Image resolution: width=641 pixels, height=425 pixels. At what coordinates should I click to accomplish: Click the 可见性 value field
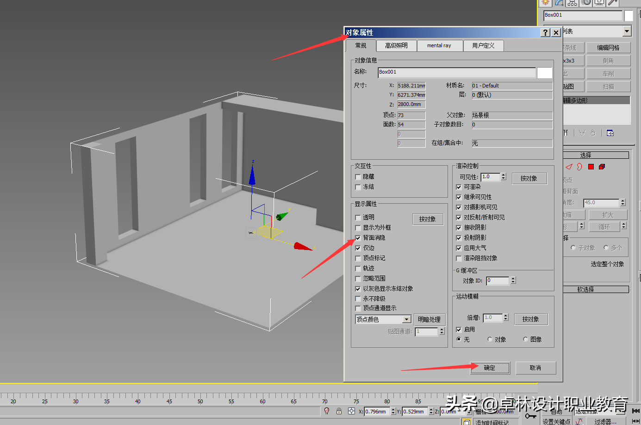click(491, 177)
